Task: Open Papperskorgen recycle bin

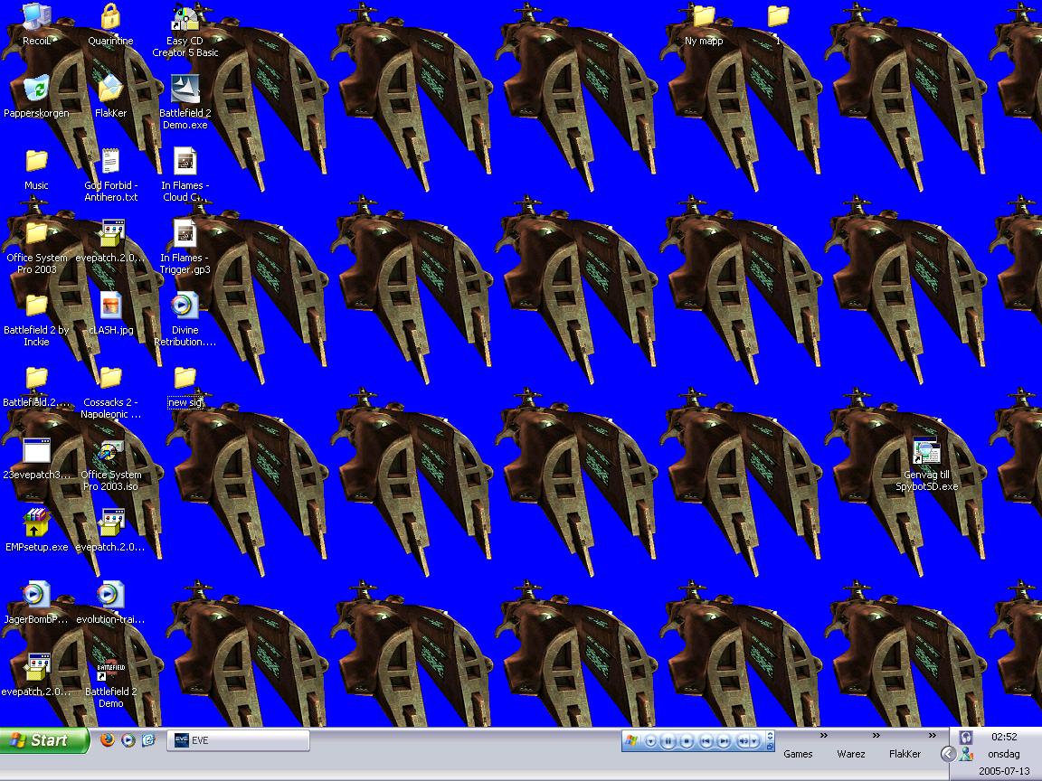Action: pyautogui.click(x=36, y=89)
